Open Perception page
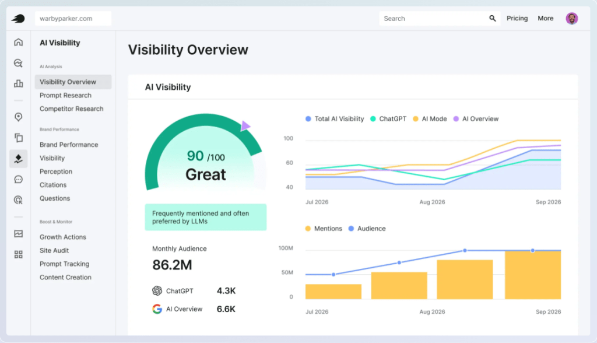 click(x=56, y=171)
